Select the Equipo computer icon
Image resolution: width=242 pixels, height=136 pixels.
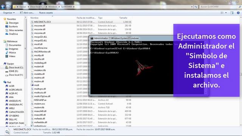coord(5,64)
